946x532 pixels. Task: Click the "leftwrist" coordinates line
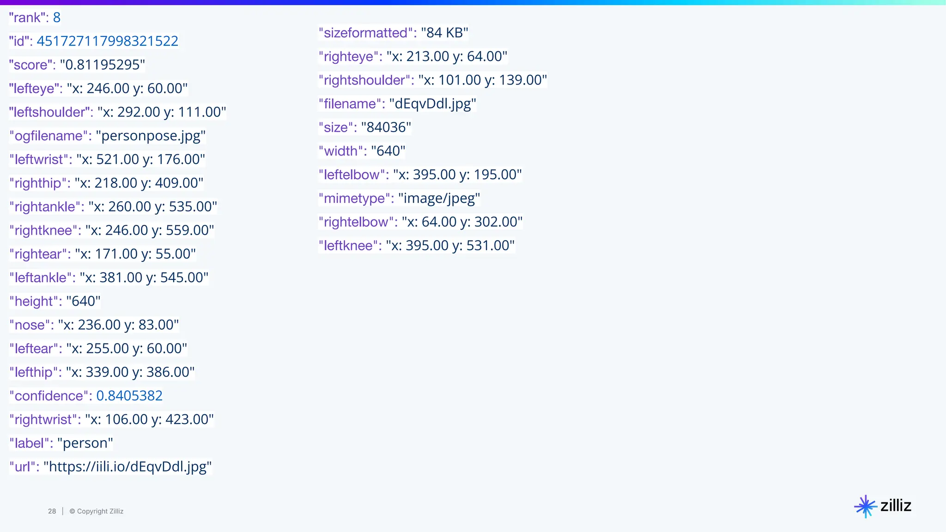[x=107, y=159]
